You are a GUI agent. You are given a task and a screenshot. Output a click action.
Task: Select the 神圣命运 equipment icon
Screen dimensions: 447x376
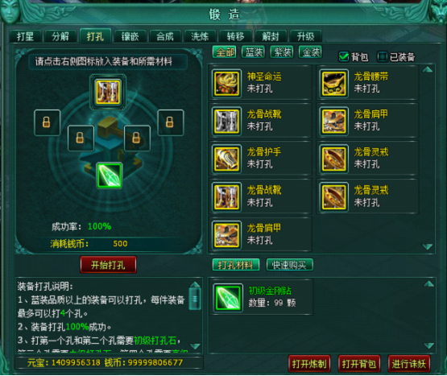coord(226,83)
